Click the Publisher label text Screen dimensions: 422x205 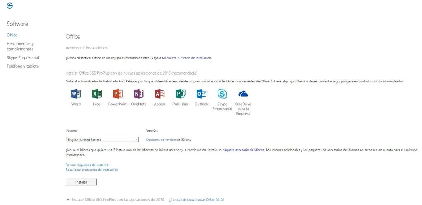181,104
